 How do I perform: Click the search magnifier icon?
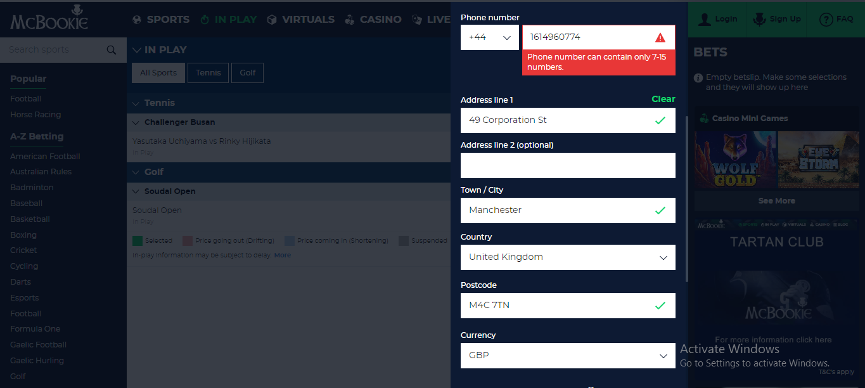(112, 50)
